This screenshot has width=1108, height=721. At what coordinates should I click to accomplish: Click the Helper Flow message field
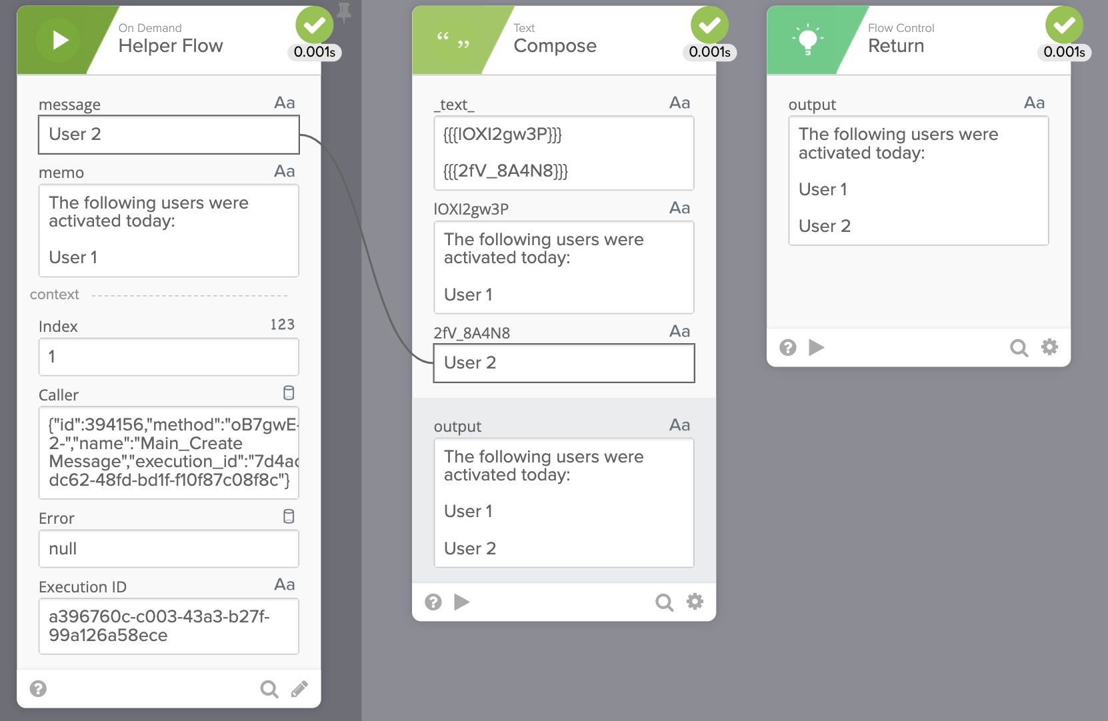click(x=169, y=135)
